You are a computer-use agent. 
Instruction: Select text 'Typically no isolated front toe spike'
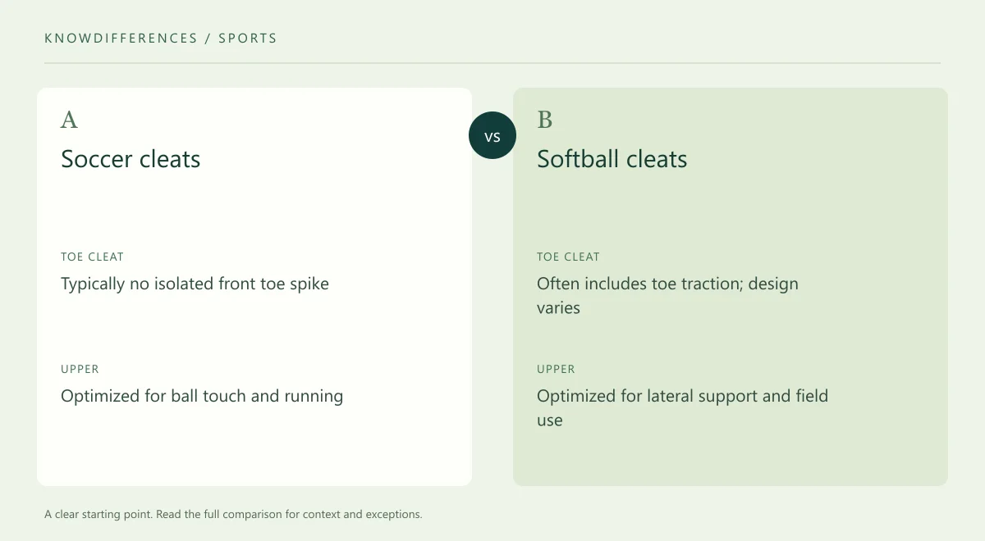point(195,284)
